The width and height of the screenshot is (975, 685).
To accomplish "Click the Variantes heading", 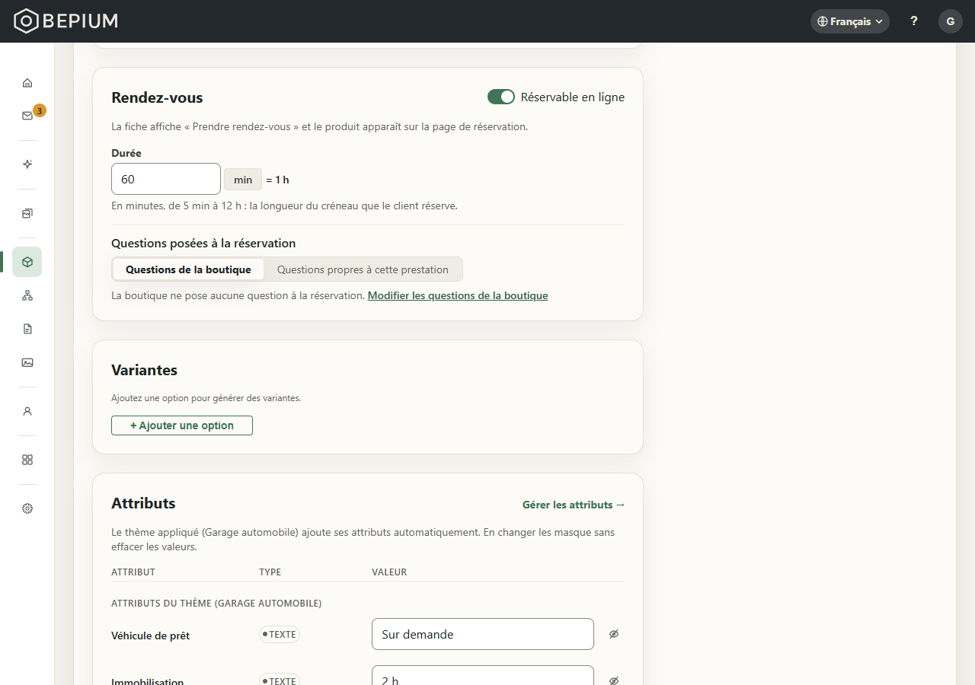I will click(144, 370).
